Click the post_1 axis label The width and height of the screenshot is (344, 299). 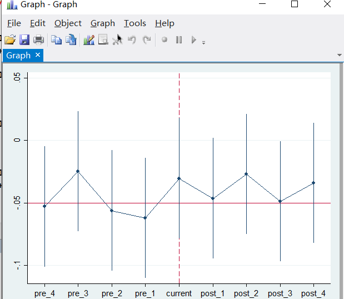[213, 293]
